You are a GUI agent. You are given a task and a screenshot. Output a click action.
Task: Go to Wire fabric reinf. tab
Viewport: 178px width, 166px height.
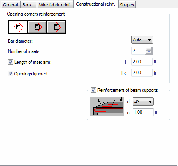coord(55,5)
